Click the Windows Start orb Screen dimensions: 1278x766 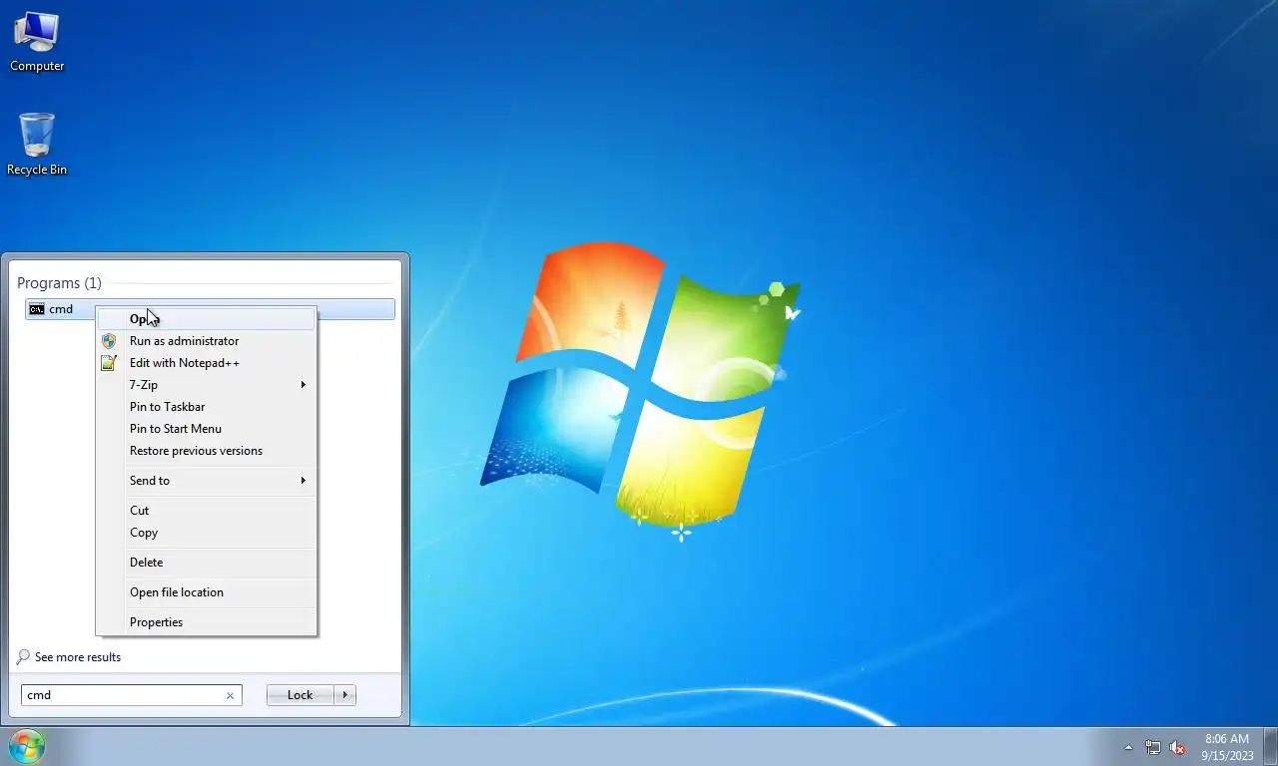[26, 746]
